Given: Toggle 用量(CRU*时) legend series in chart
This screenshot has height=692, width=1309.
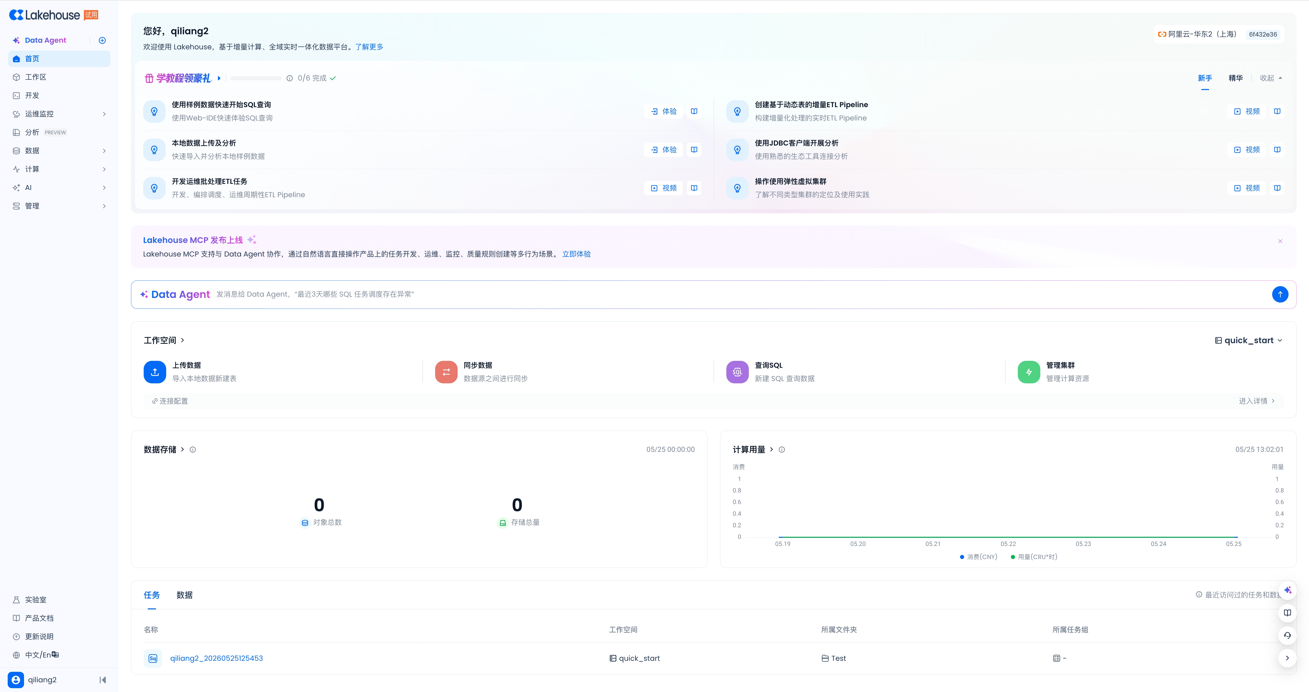Looking at the screenshot, I should tap(1034, 557).
